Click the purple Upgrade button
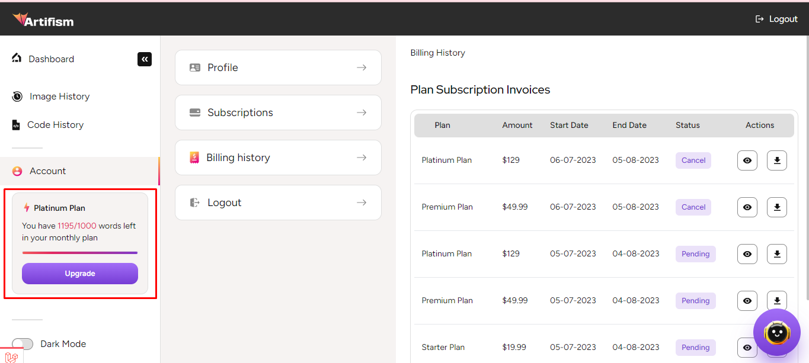The height and width of the screenshot is (363, 809). click(80, 274)
